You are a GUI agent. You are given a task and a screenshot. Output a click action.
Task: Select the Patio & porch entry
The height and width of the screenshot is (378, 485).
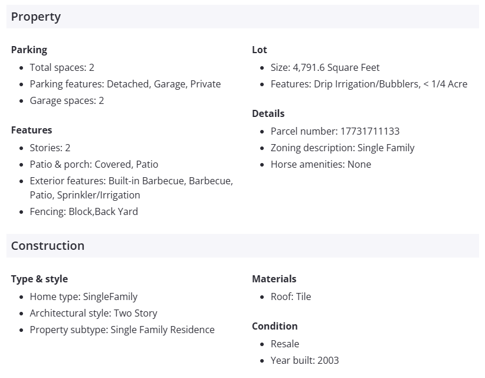pyautogui.click(x=94, y=164)
